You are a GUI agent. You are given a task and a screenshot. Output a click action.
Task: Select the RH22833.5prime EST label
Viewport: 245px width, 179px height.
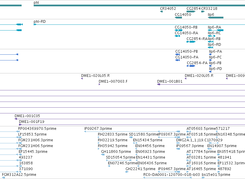click(x=113, y=134)
